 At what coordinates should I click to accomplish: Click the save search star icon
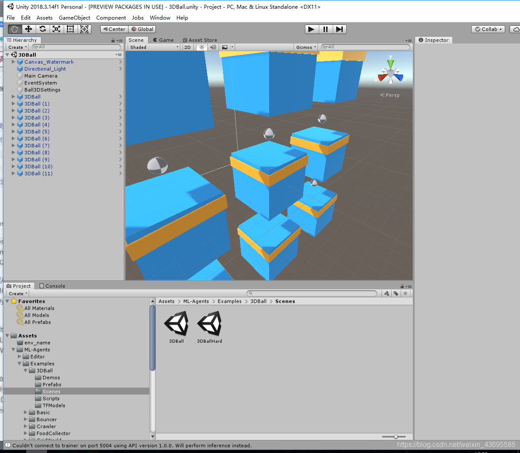pos(405,293)
